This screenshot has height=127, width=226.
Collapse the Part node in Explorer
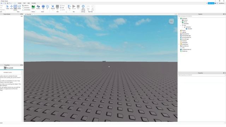pyautogui.click(x=181, y=25)
